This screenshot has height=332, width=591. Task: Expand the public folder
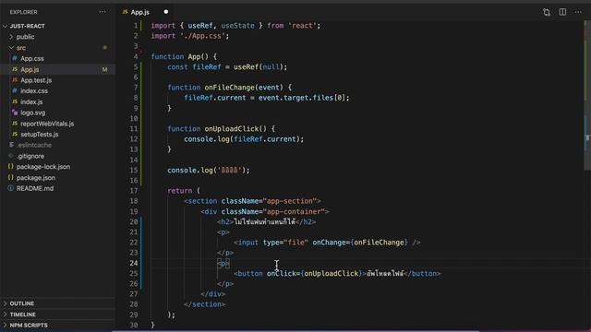point(25,37)
